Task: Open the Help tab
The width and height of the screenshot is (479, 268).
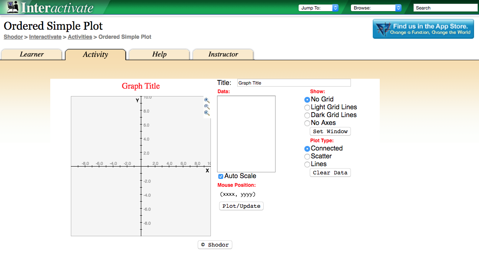Action: [159, 54]
